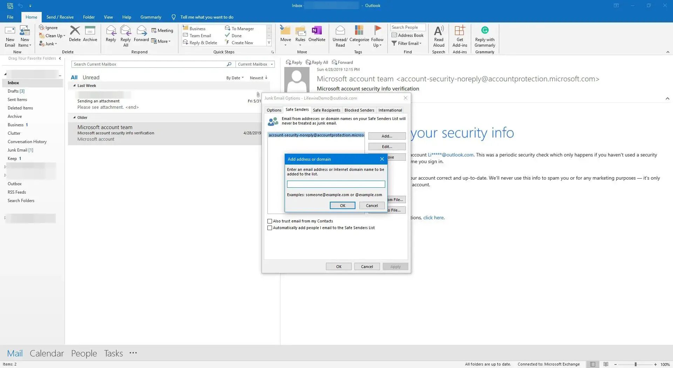673x368 pixels.
Task: Open the Clean Up dropdown
Action: tap(52, 36)
